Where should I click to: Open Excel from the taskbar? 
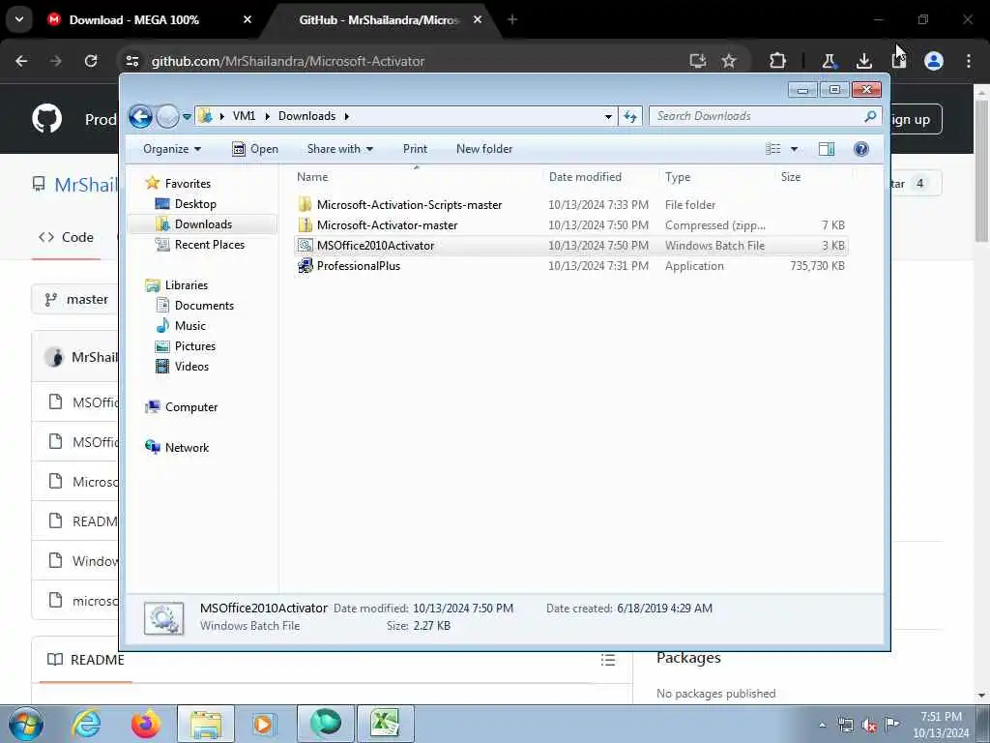pyautogui.click(x=385, y=724)
